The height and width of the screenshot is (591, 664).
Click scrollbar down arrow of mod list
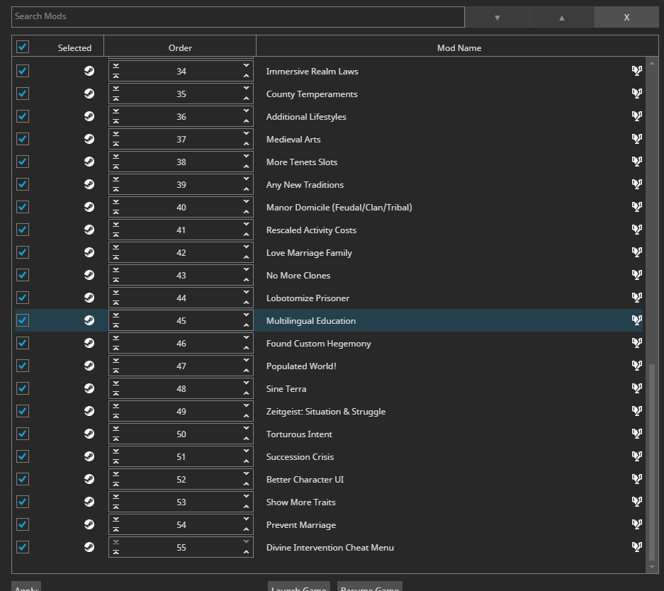point(652,566)
